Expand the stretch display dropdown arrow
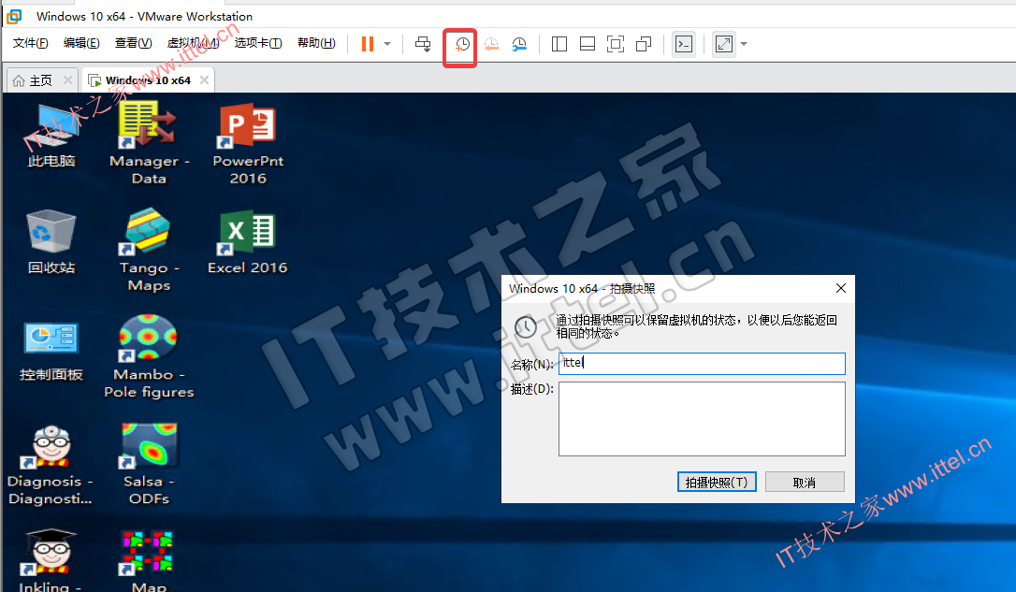The width and height of the screenshot is (1016, 592). pos(744,44)
